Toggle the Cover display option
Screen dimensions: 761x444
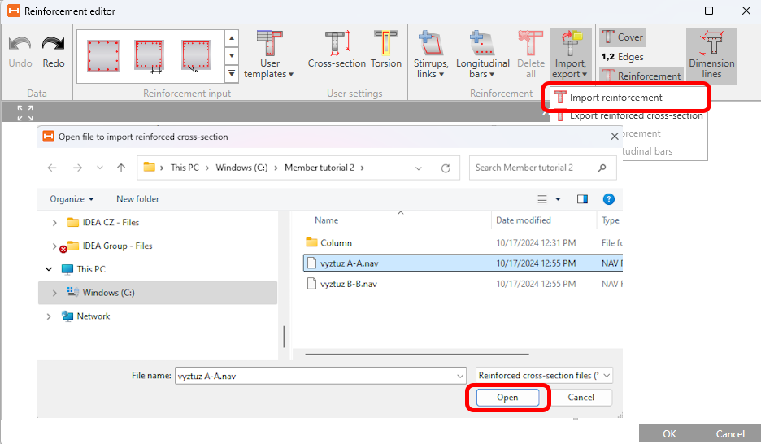coord(622,37)
